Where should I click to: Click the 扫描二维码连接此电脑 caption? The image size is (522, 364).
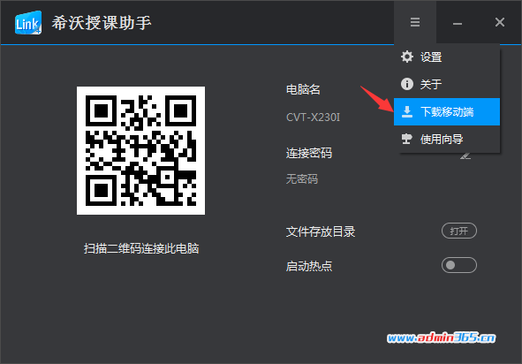pyautogui.click(x=141, y=248)
